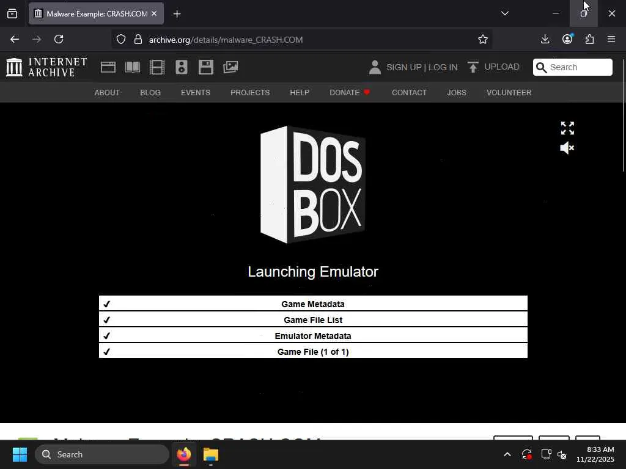The height and width of the screenshot is (469, 626).
Task: Click the UPLOAD link
Action: [x=502, y=67]
